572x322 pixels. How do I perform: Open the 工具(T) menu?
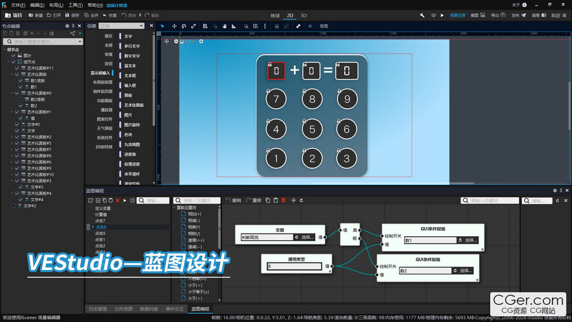coord(76,5)
